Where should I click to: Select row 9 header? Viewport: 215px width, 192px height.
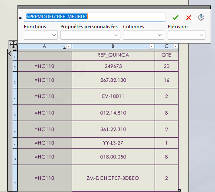[15, 178]
